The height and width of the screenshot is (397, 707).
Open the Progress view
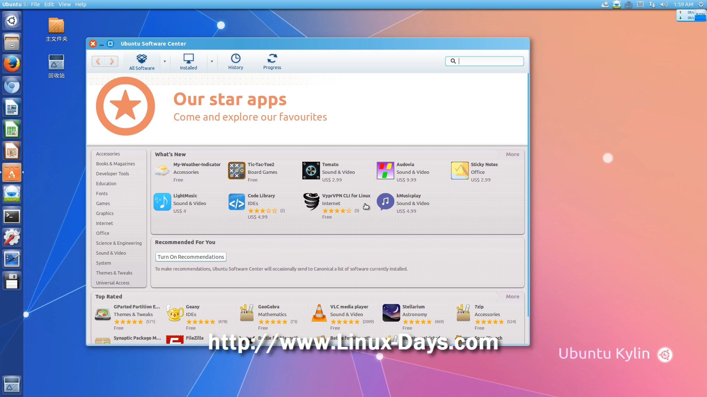tap(272, 62)
